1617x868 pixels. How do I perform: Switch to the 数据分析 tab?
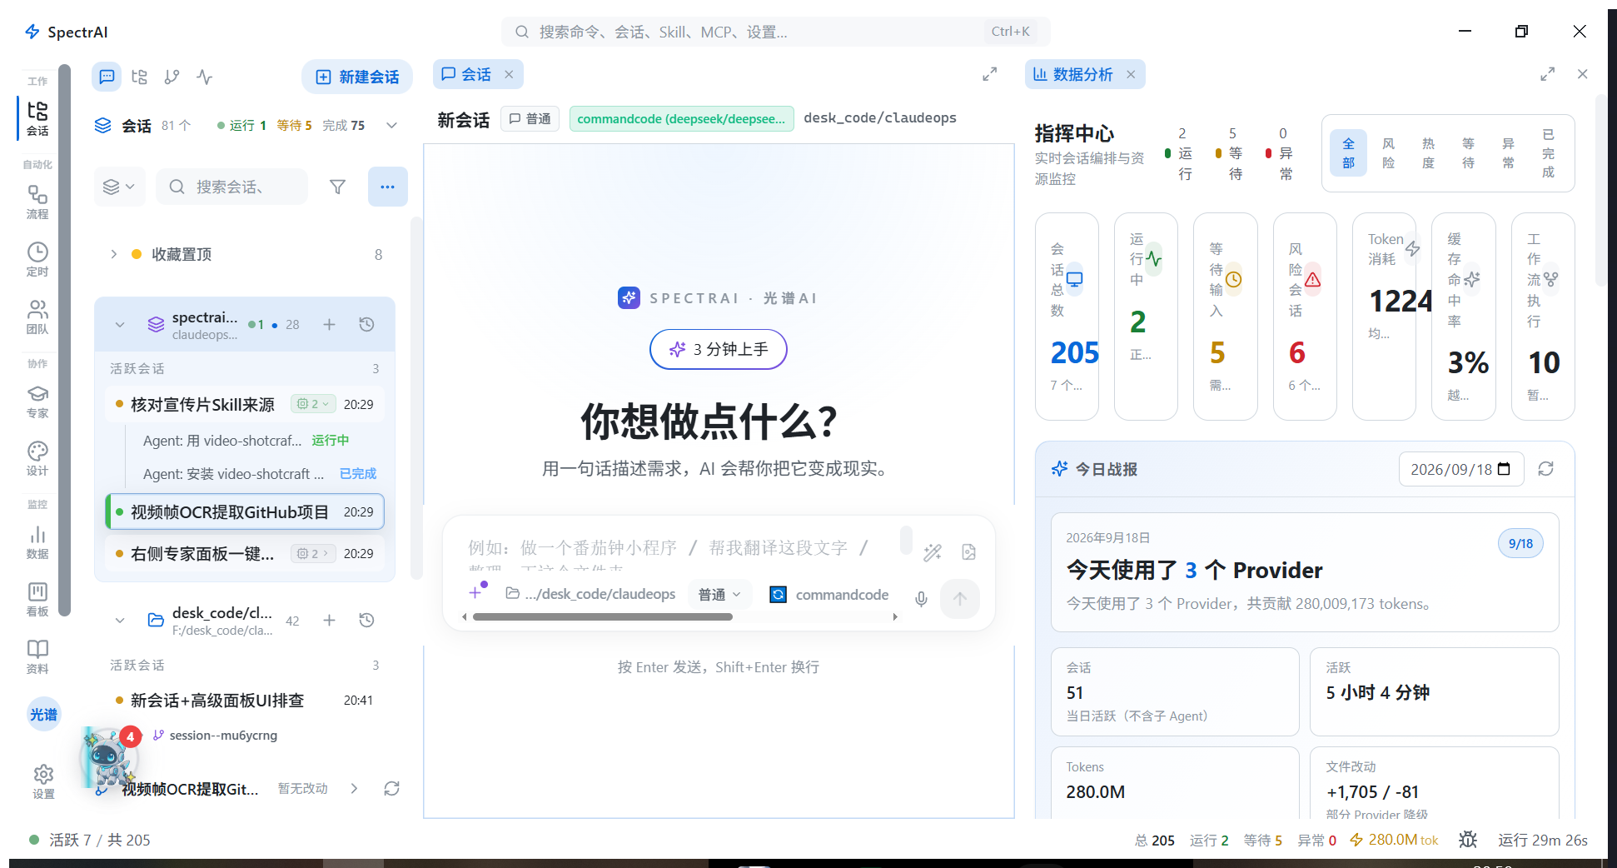tap(1084, 74)
